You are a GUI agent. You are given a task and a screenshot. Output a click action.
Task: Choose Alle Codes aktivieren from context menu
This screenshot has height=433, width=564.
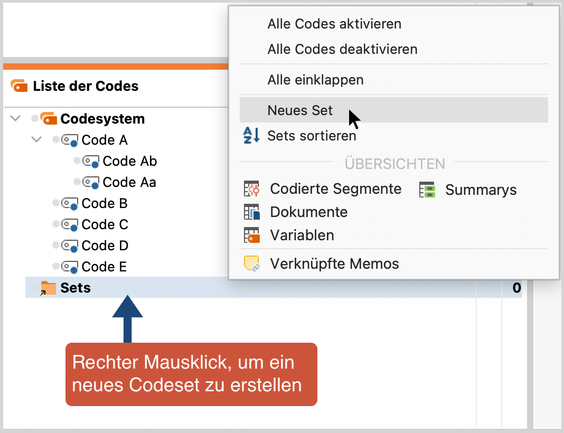pyautogui.click(x=334, y=24)
